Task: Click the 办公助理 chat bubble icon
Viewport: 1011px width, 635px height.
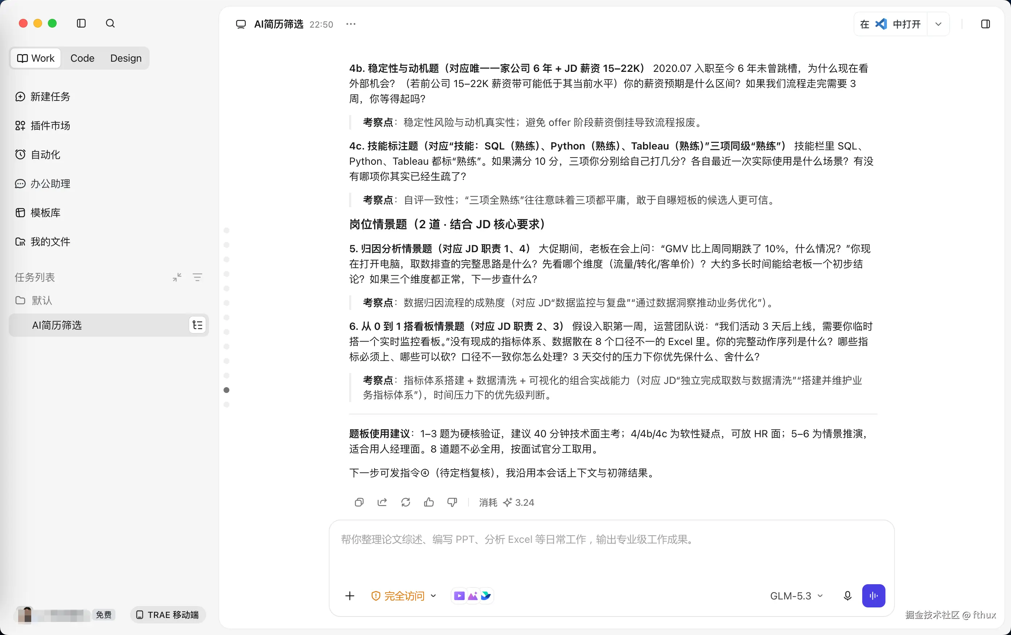Action: point(20,183)
